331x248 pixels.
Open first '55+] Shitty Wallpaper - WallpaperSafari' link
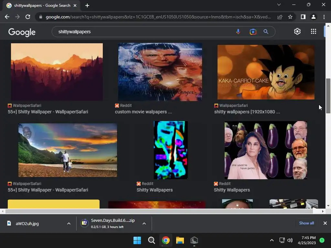coord(48,112)
